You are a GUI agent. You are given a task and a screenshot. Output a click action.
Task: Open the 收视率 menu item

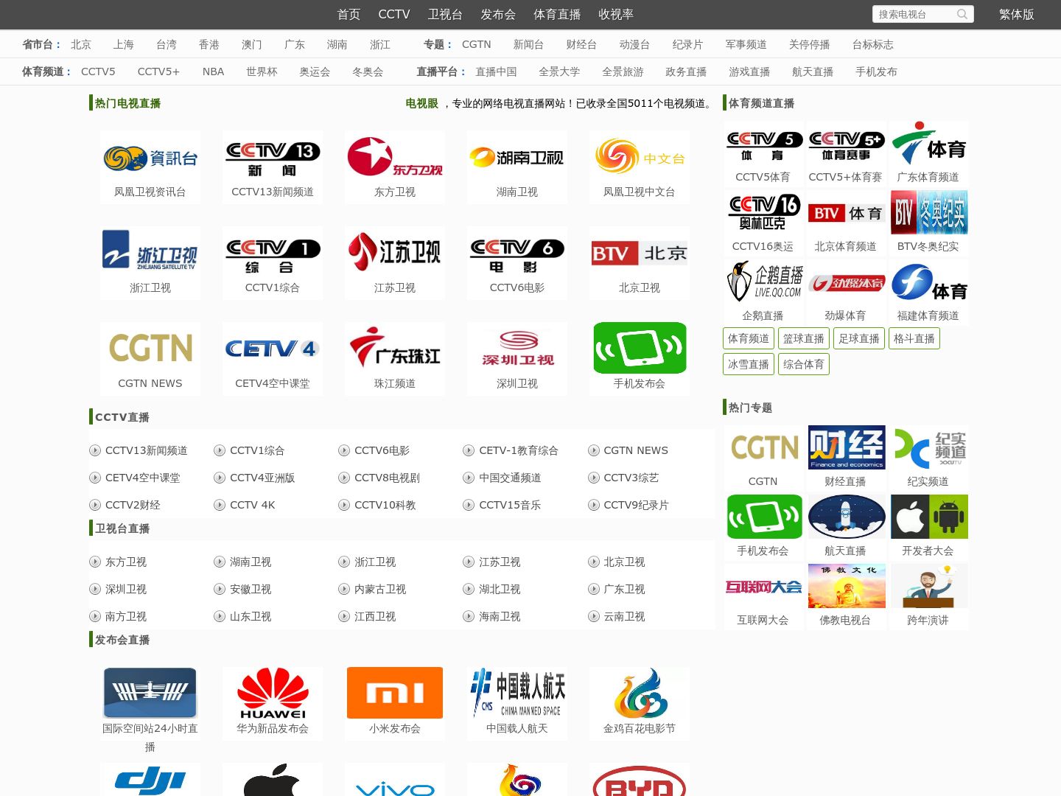[616, 14]
